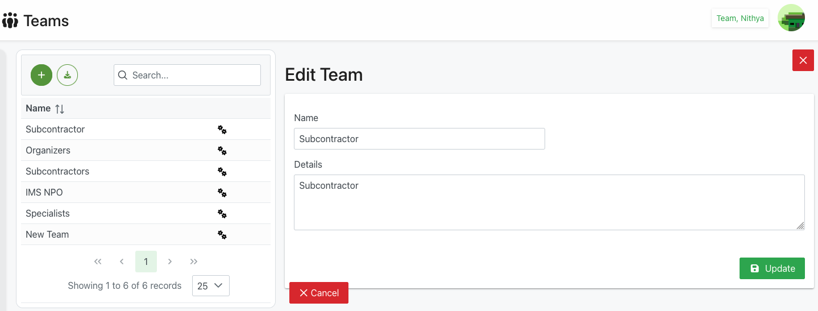Open settings gears for New Team row
Image resolution: width=818 pixels, height=311 pixels.
(x=222, y=235)
